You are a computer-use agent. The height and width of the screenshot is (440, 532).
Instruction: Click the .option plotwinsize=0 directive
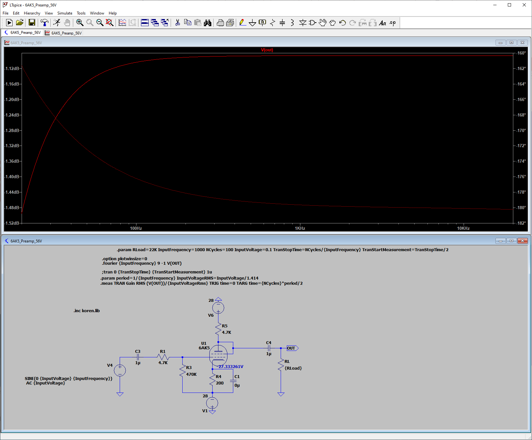point(125,259)
